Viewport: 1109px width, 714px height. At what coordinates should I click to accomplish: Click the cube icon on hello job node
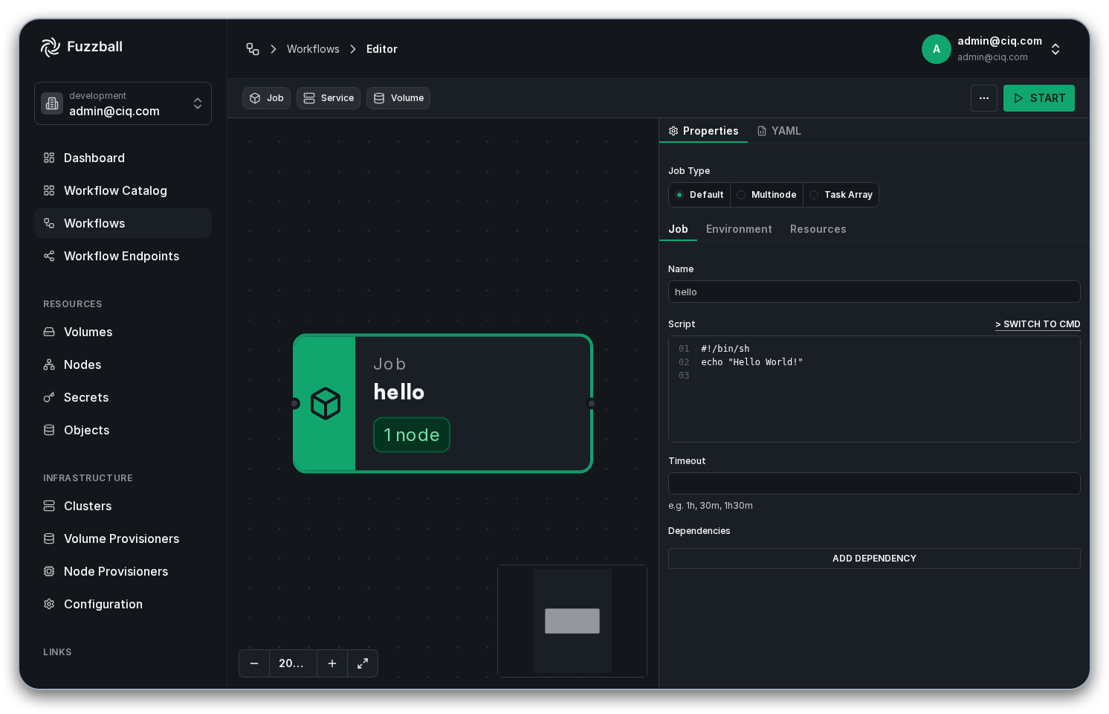326,403
